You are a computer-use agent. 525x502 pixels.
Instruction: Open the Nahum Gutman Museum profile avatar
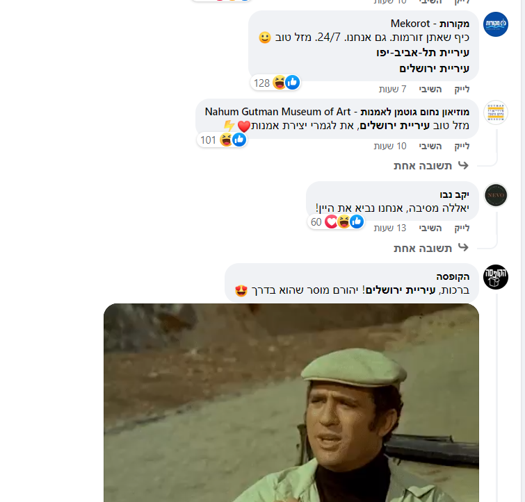click(x=496, y=112)
